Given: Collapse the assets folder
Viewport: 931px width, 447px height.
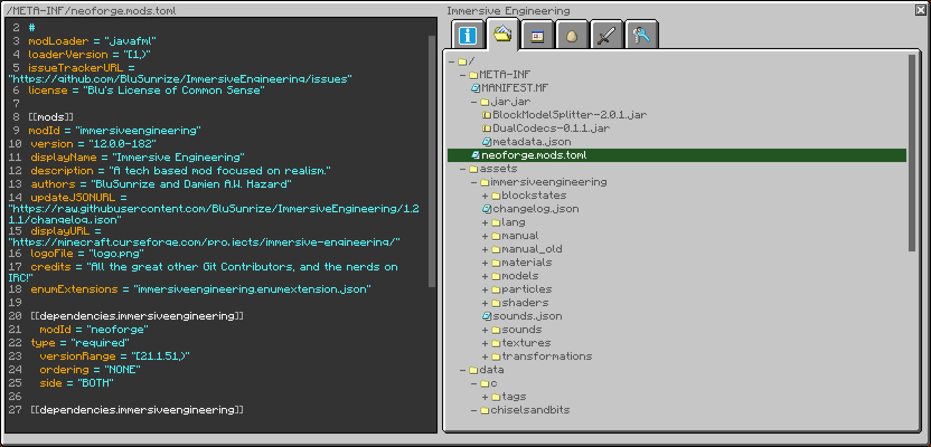Looking at the screenshot, I should tap(463, 169).
